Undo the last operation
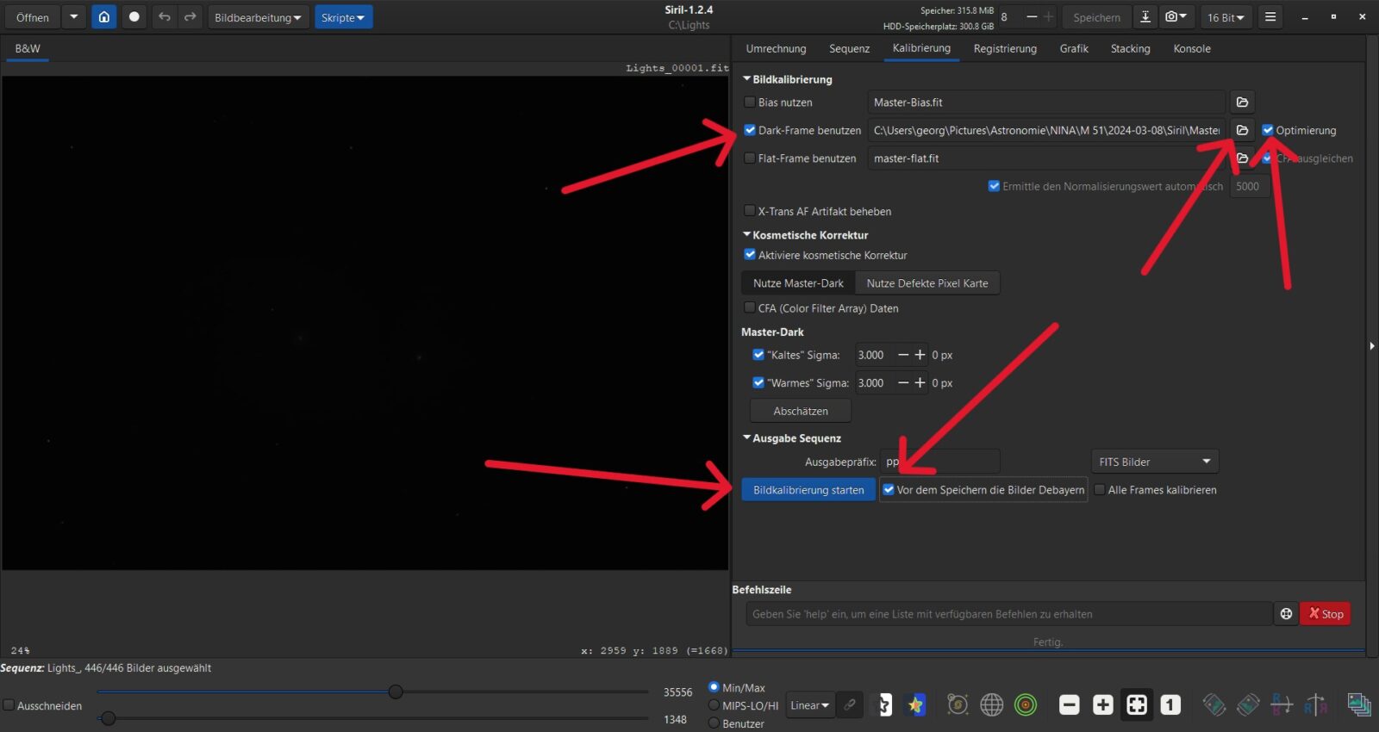 coord(165,17)
